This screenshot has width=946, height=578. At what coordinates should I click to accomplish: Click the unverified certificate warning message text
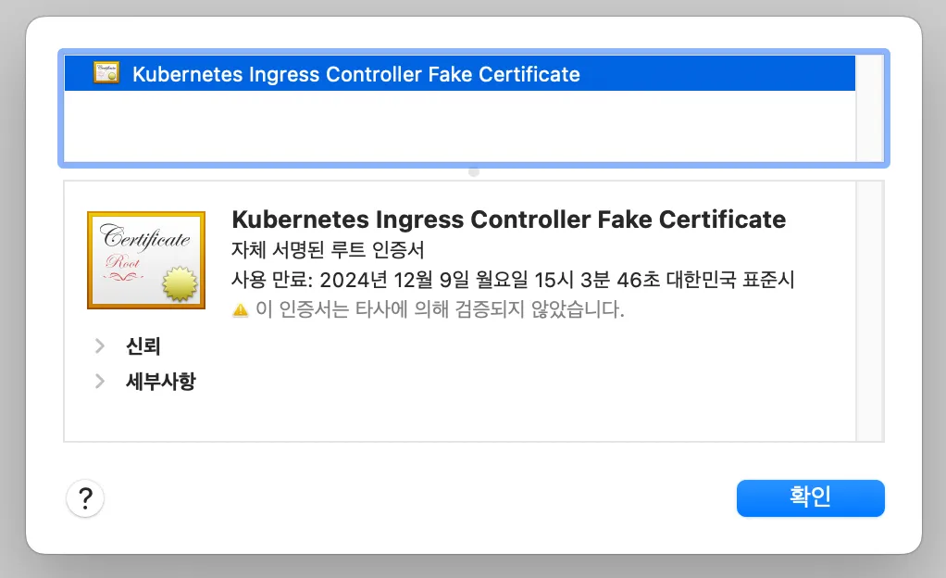[x=440, y=310]
